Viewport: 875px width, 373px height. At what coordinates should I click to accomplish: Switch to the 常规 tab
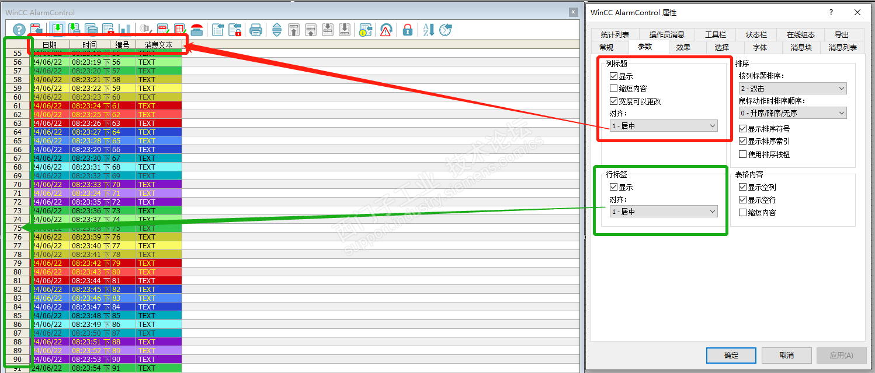606,47
